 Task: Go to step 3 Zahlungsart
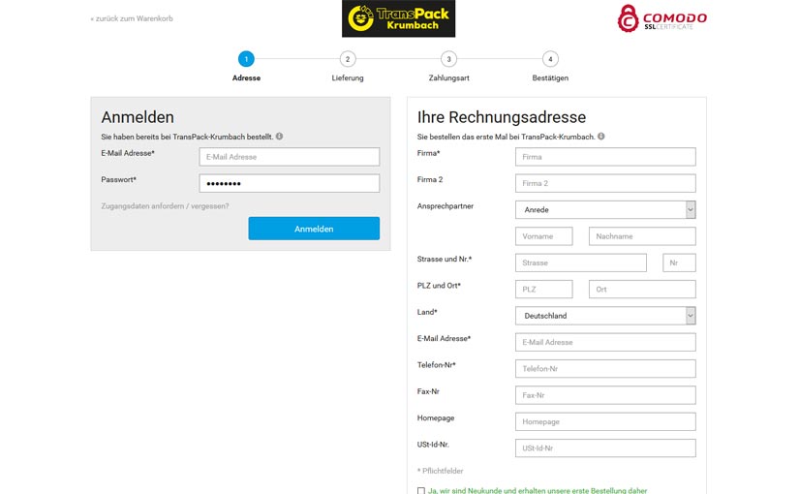click(x=449, y=59)
